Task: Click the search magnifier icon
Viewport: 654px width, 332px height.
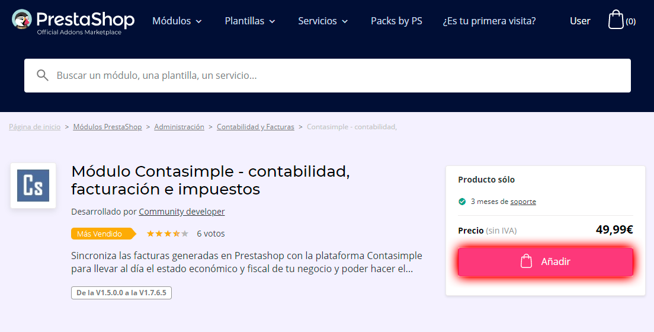Action: click(43, 75)
